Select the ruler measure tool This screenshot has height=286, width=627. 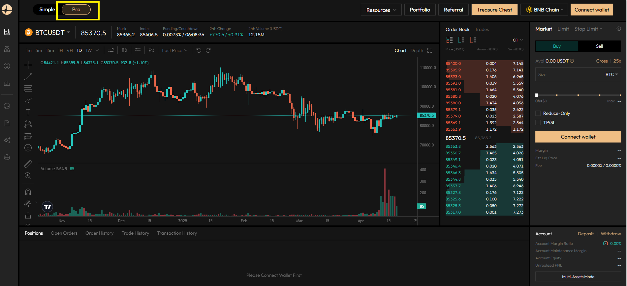tap(28, 164)
